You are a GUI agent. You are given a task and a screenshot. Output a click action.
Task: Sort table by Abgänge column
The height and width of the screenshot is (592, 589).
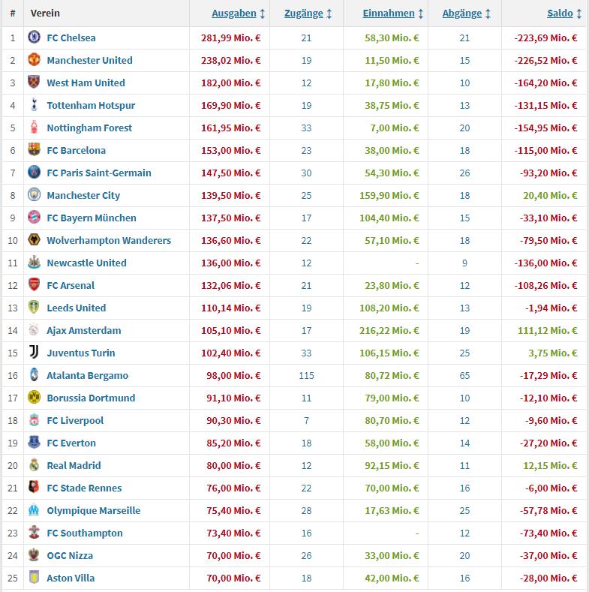point(467,14)
